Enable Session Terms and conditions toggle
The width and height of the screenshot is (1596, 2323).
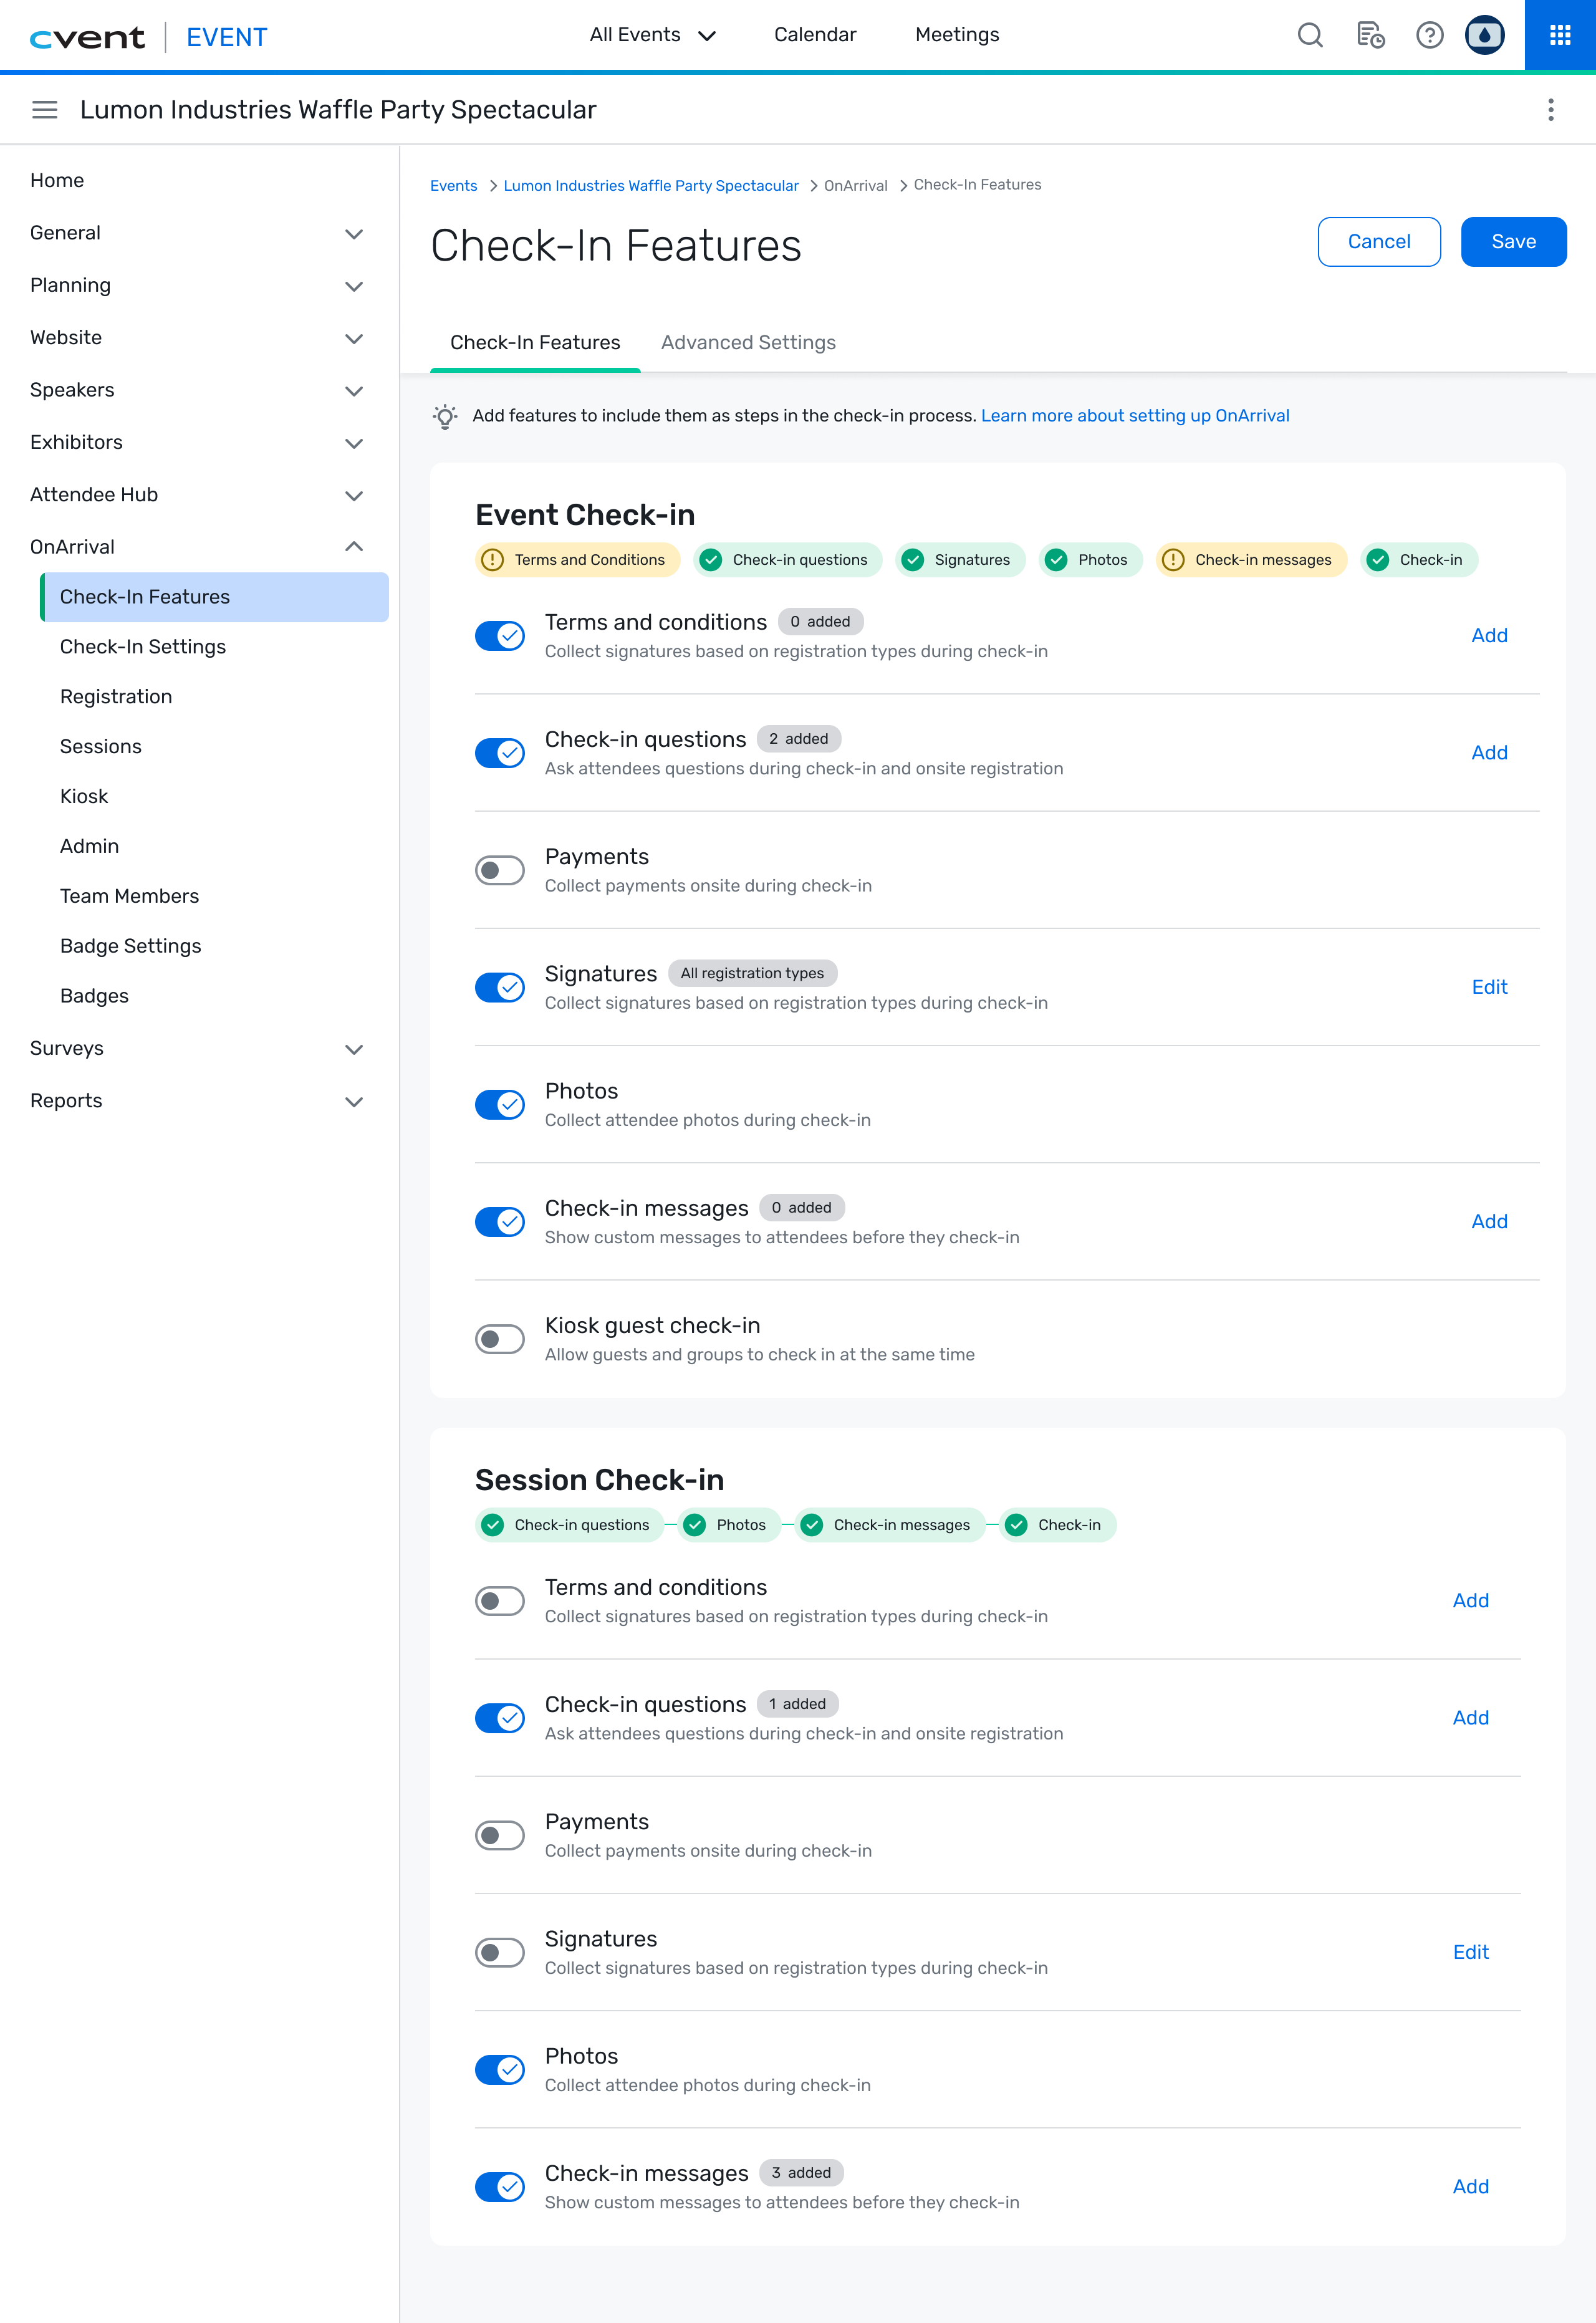coord(500,1601)
